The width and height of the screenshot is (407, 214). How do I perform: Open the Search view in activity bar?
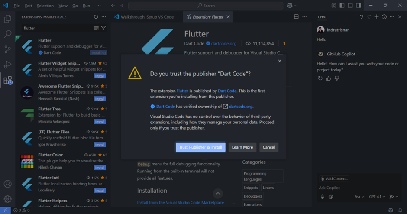(x=7, y=34)
